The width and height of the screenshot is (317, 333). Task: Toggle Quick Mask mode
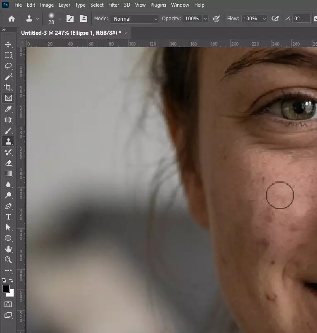[x=8, y=304]
